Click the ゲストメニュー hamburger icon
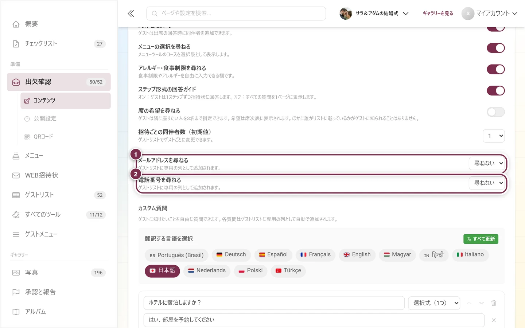Image resolution: width=525 pixels, height=328 pixels. click(16, 234)
